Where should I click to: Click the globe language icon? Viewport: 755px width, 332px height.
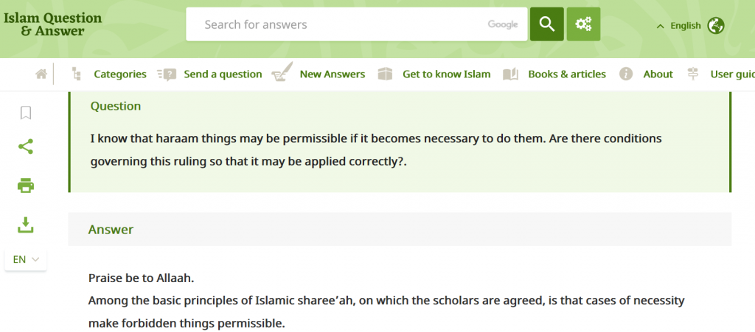point(715,26)
